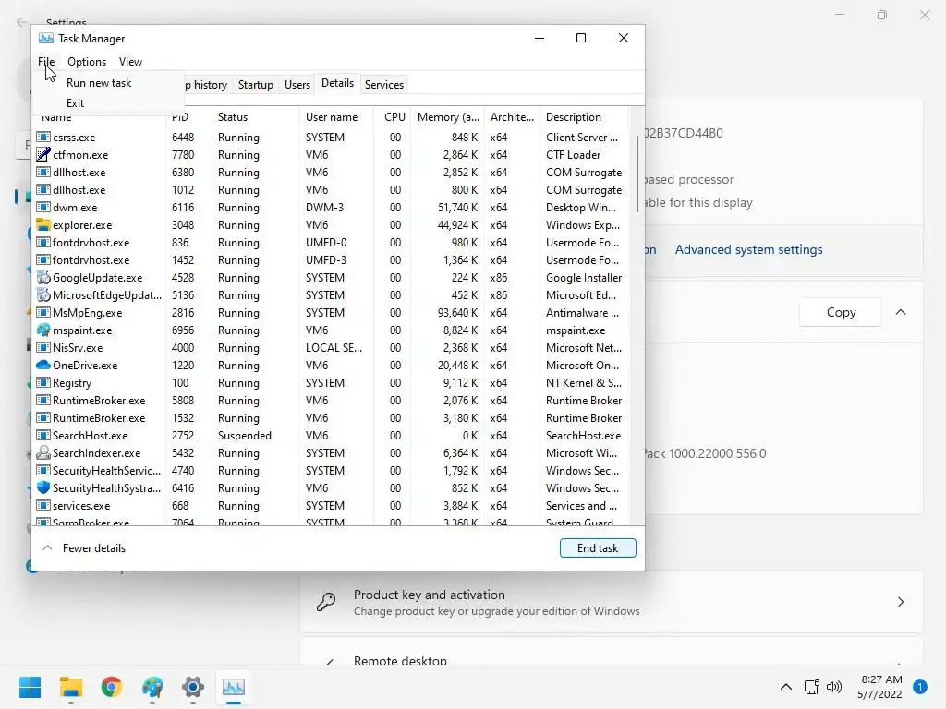Sort by the User name column header
The height and width of the screenshot is (709, 946).
pyautogui.click(x=336, y=117)
